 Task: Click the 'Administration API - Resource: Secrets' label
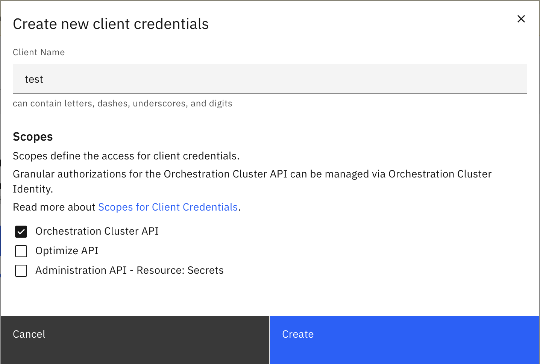pyautogui.click(x=129, y=270)
